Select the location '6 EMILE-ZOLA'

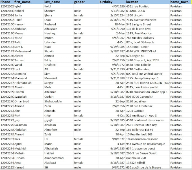136,11
